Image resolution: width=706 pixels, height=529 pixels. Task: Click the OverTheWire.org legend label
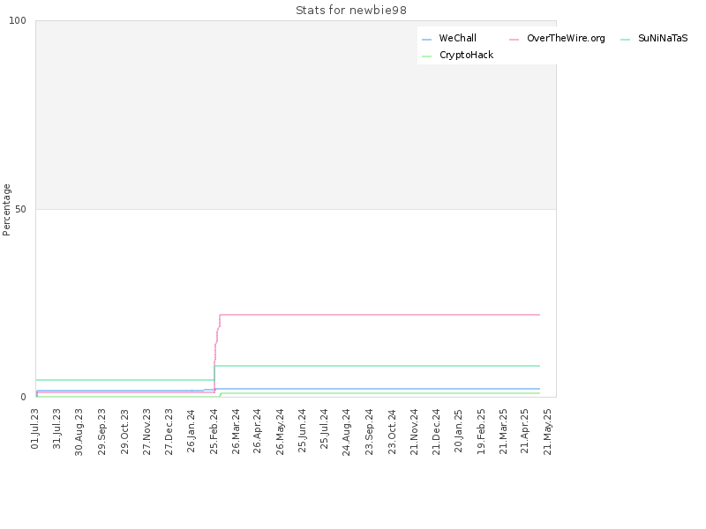(x=565, y=39)
